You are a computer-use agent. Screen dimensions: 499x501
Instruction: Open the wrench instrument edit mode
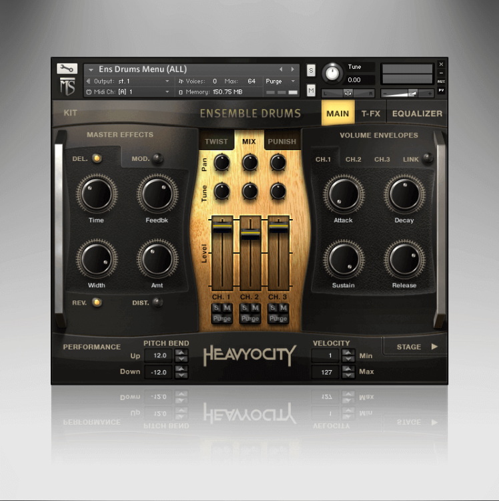[67, 68]
